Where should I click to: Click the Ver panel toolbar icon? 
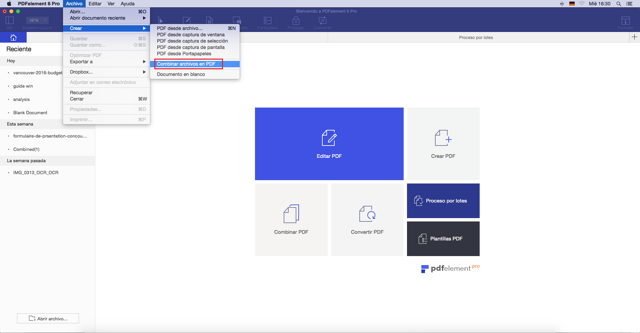[x=10, y=20]
